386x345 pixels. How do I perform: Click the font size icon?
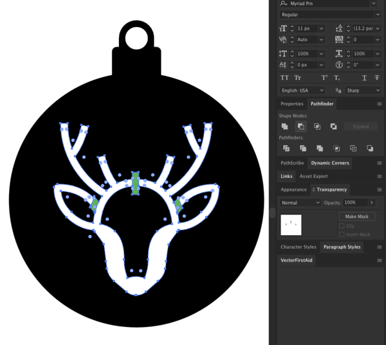click(x=283, y=28)
